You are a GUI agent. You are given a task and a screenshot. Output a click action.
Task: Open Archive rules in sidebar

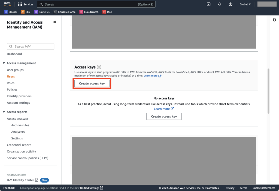(x=20, y=125)
